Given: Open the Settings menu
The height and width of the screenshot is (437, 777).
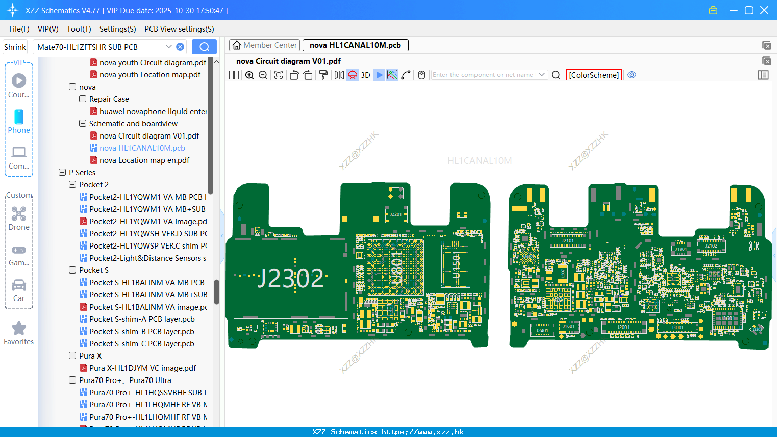Looking at the screenshot, I should [118, 29].
